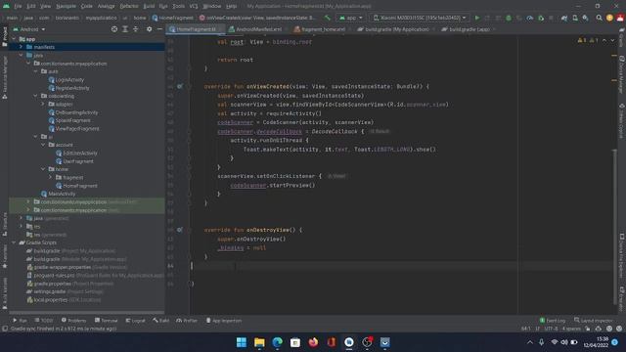Toggle the Gradle tool window on right edge
The height and width of the screenshot is (352, 626).
[622, 37]
